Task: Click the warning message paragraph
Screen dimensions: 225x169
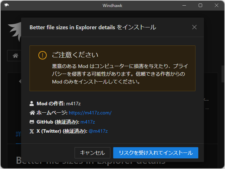Action: pos(120,74)
